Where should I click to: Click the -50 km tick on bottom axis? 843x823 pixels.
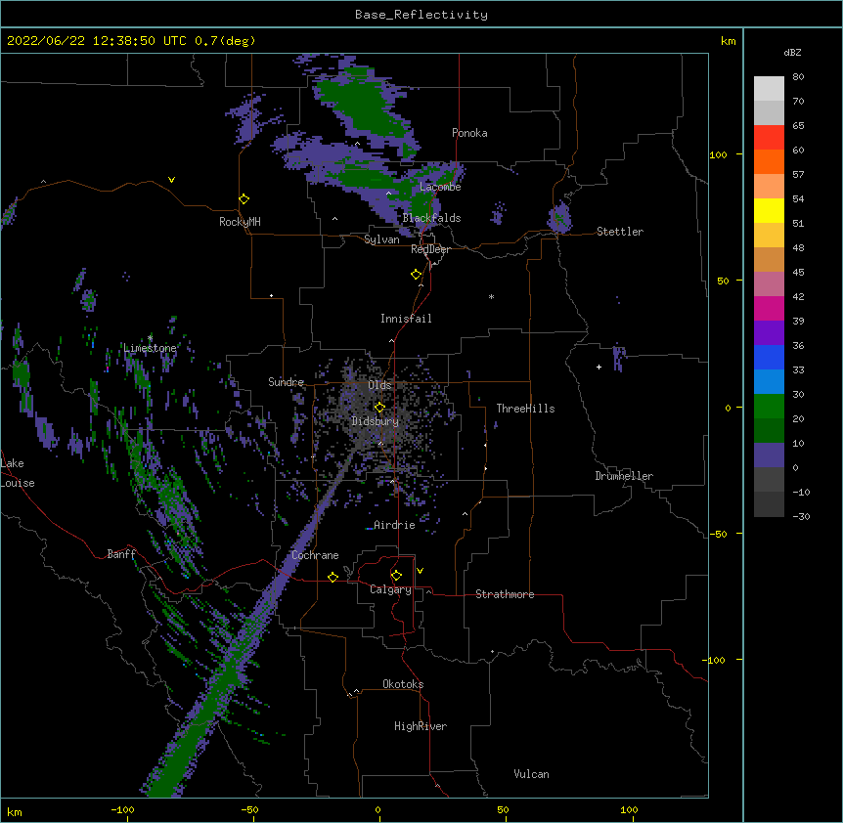[253, 818]
